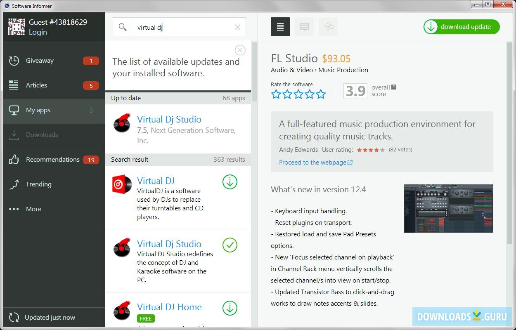Image resolution: width=516 pixels, height=330 pixels.
Task: Click the Giveaway badge showing 1
Action: pyautogui.click(x=91, y=61)
